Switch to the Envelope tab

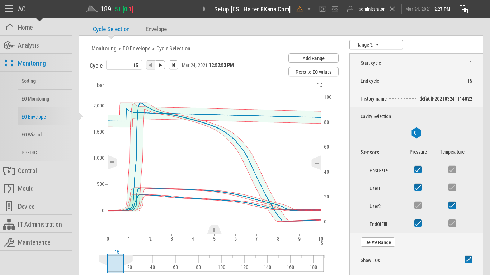click(156, 29)
